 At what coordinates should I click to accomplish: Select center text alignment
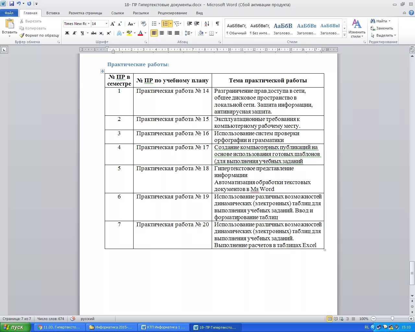point(162,33)
